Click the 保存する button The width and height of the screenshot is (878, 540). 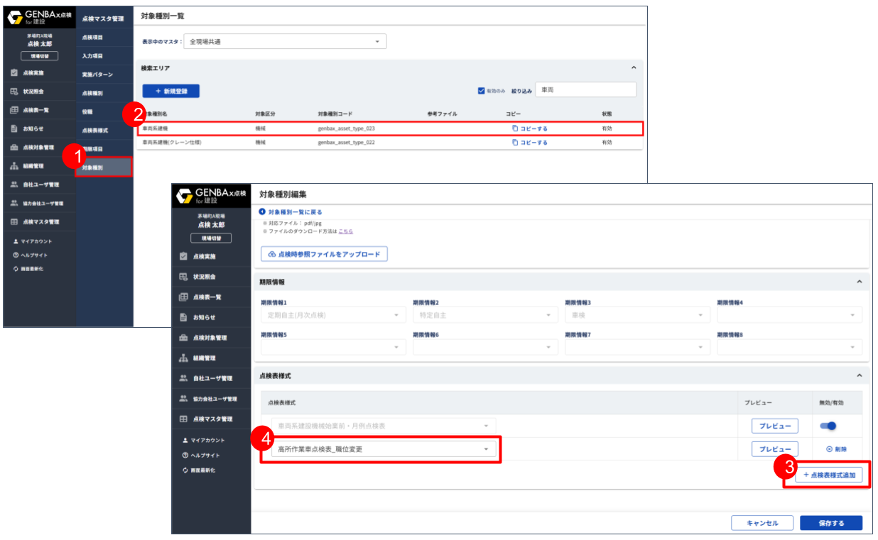click(830, 523)
